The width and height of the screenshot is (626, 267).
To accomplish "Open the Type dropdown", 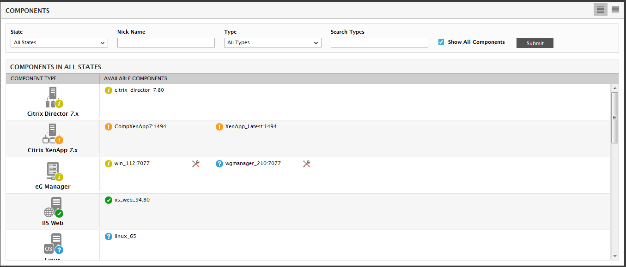I will 273,42.
